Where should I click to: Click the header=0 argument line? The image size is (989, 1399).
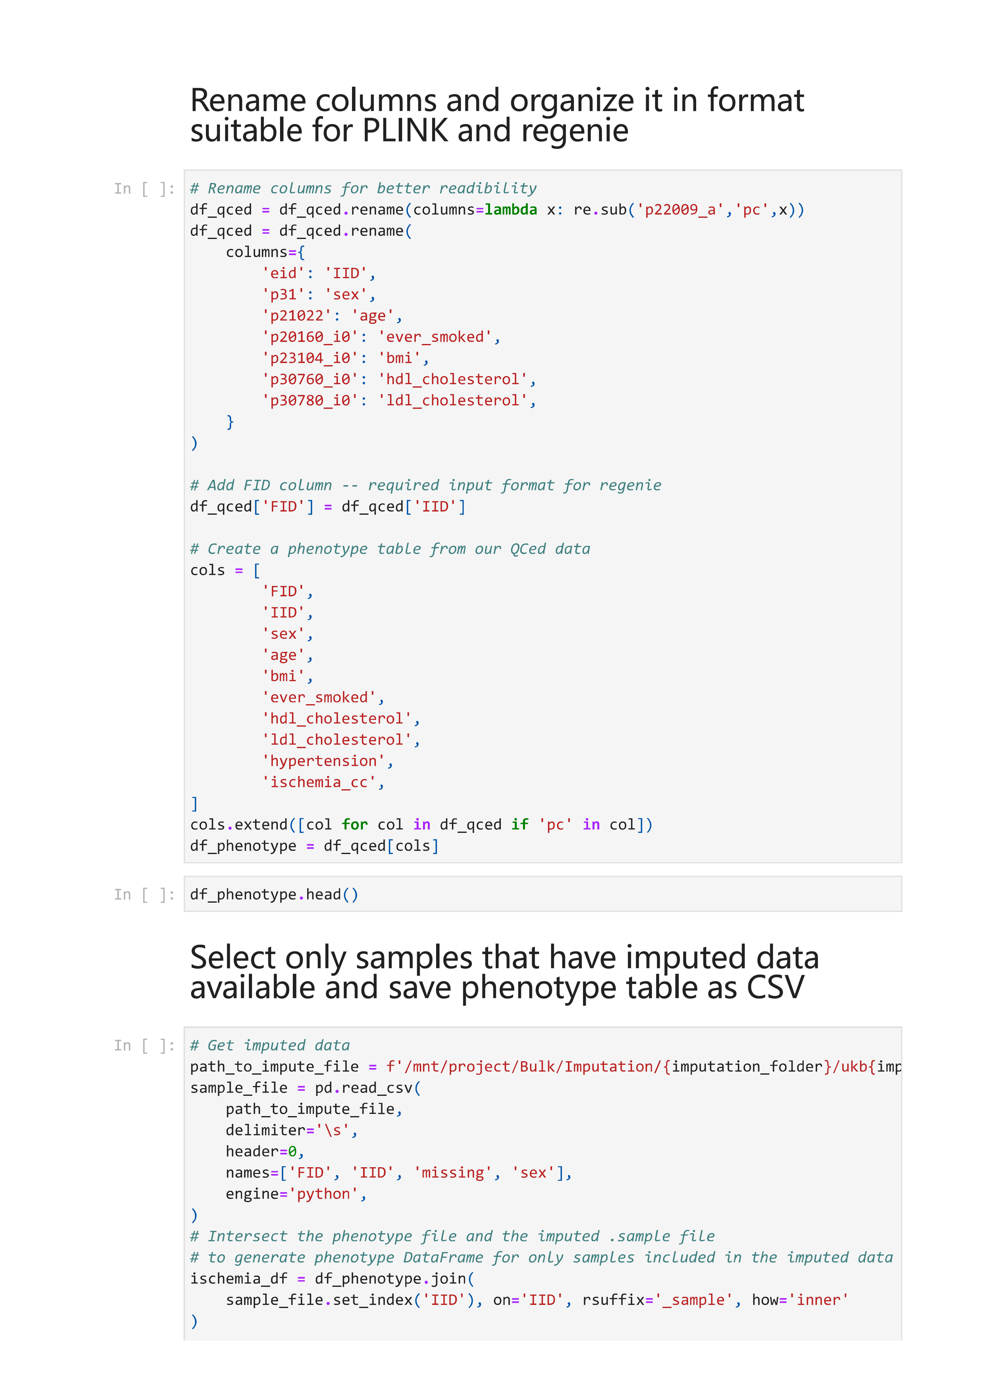[x=264, y=1152]
